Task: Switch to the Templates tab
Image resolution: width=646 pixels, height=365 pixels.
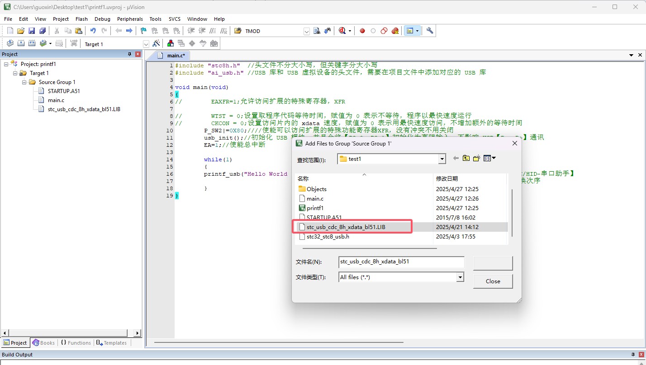Action: coord(111,343)
